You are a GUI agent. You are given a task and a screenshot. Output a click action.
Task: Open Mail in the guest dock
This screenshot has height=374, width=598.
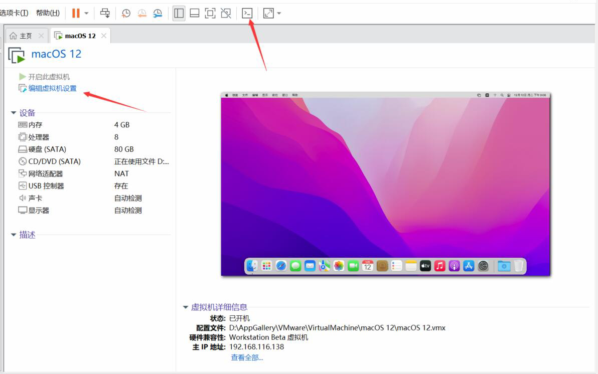(310, 266)
